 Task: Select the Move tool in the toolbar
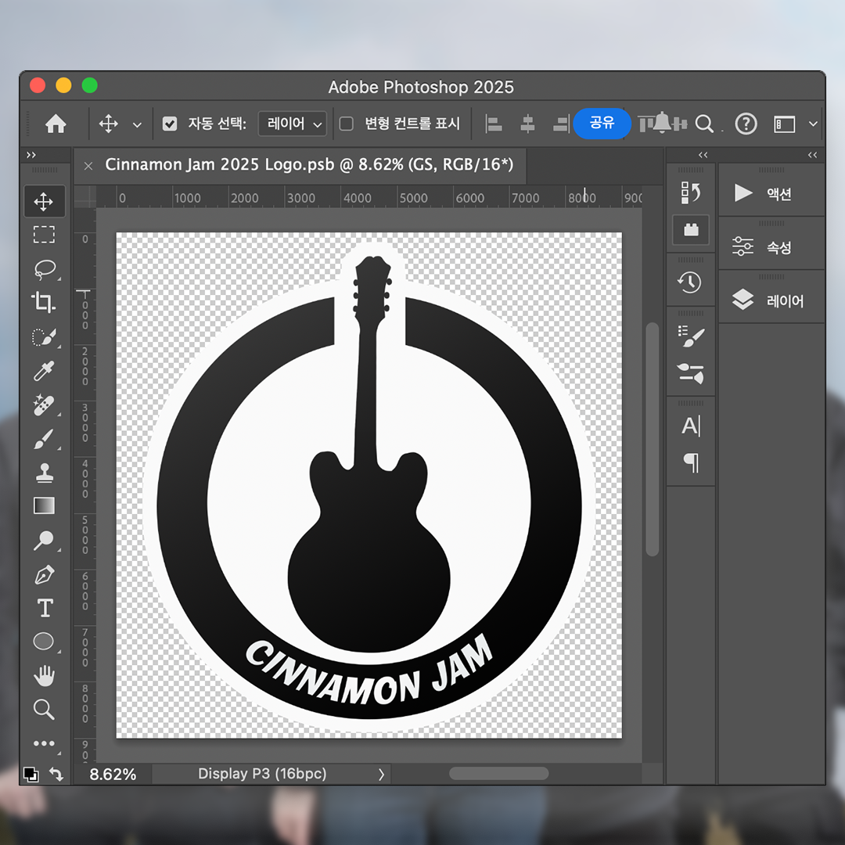44,202
